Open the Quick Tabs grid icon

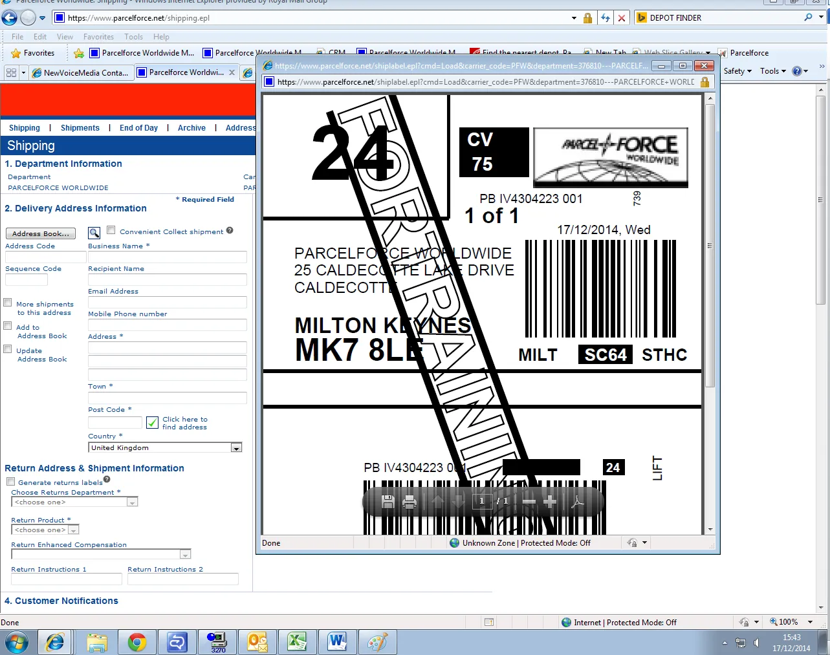(11, 72)
